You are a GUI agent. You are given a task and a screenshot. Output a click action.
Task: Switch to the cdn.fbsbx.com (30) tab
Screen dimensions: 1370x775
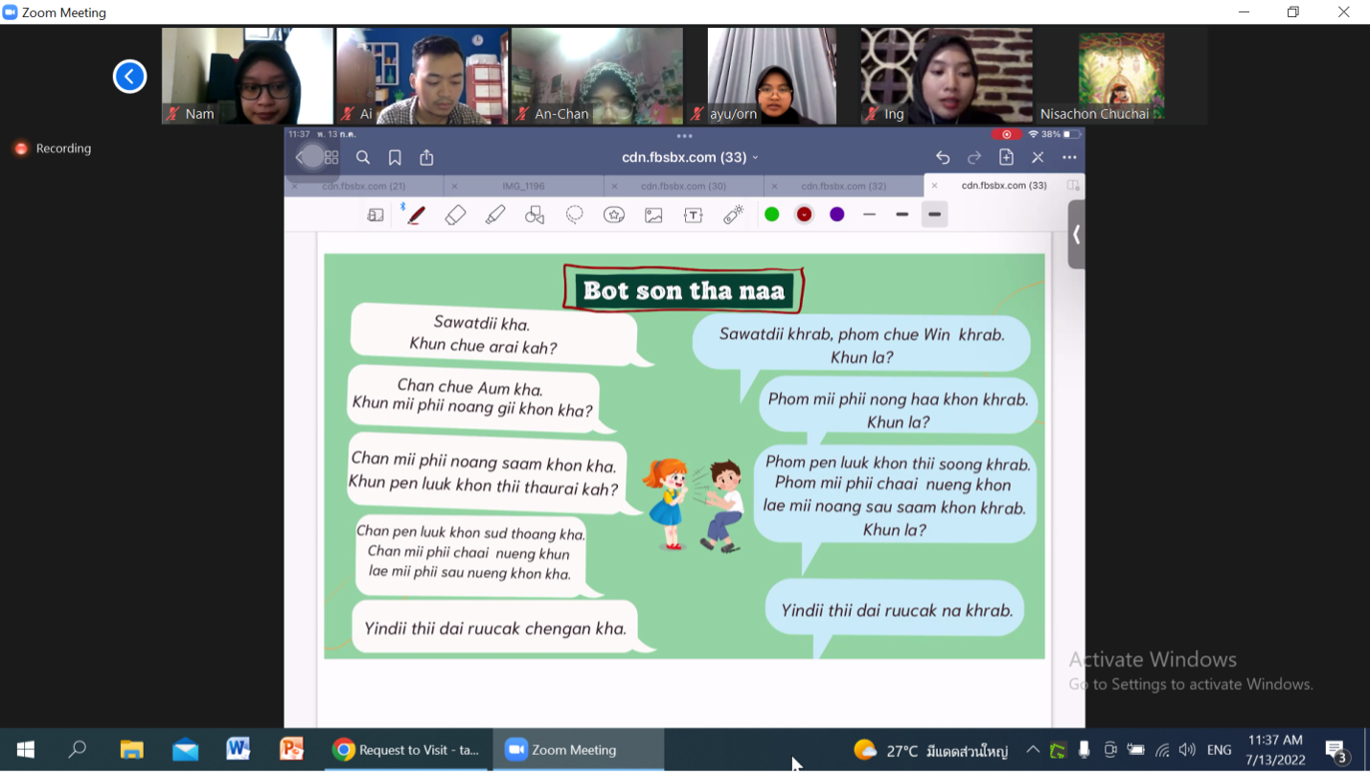point(683,186)
